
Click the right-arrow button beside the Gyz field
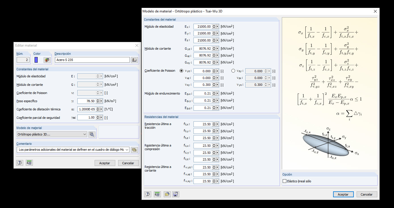[x=218, y=49]
